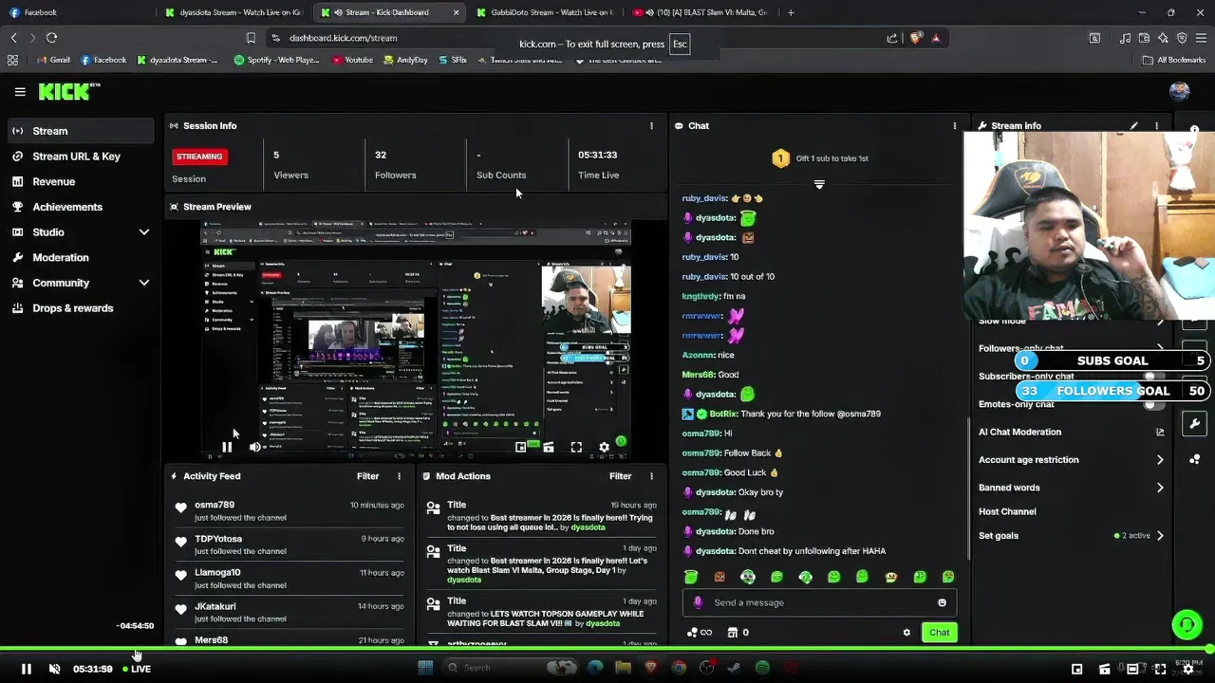Switch to BLAST Slam VI browser tab

click(x=701, y=12)
